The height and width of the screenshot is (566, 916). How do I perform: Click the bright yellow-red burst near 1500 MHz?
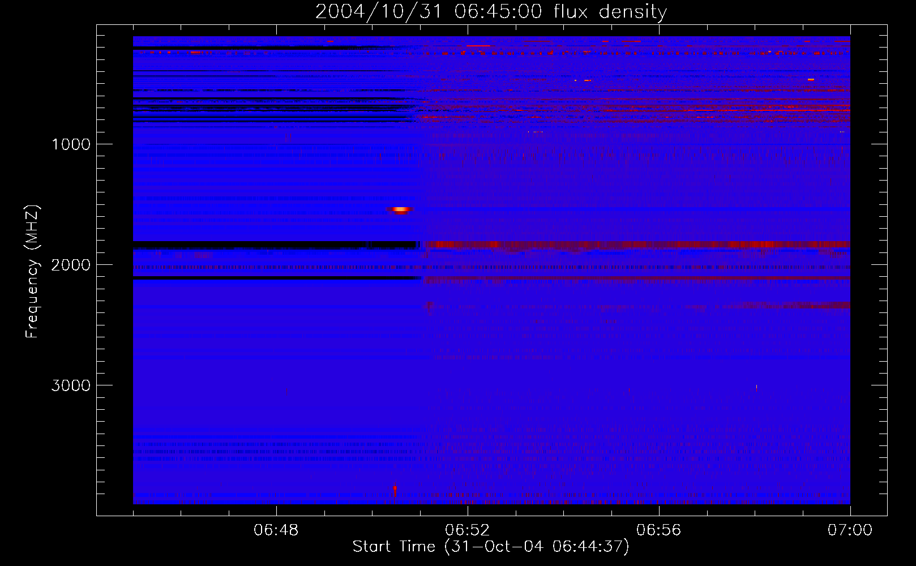click(x=400, y=209)
